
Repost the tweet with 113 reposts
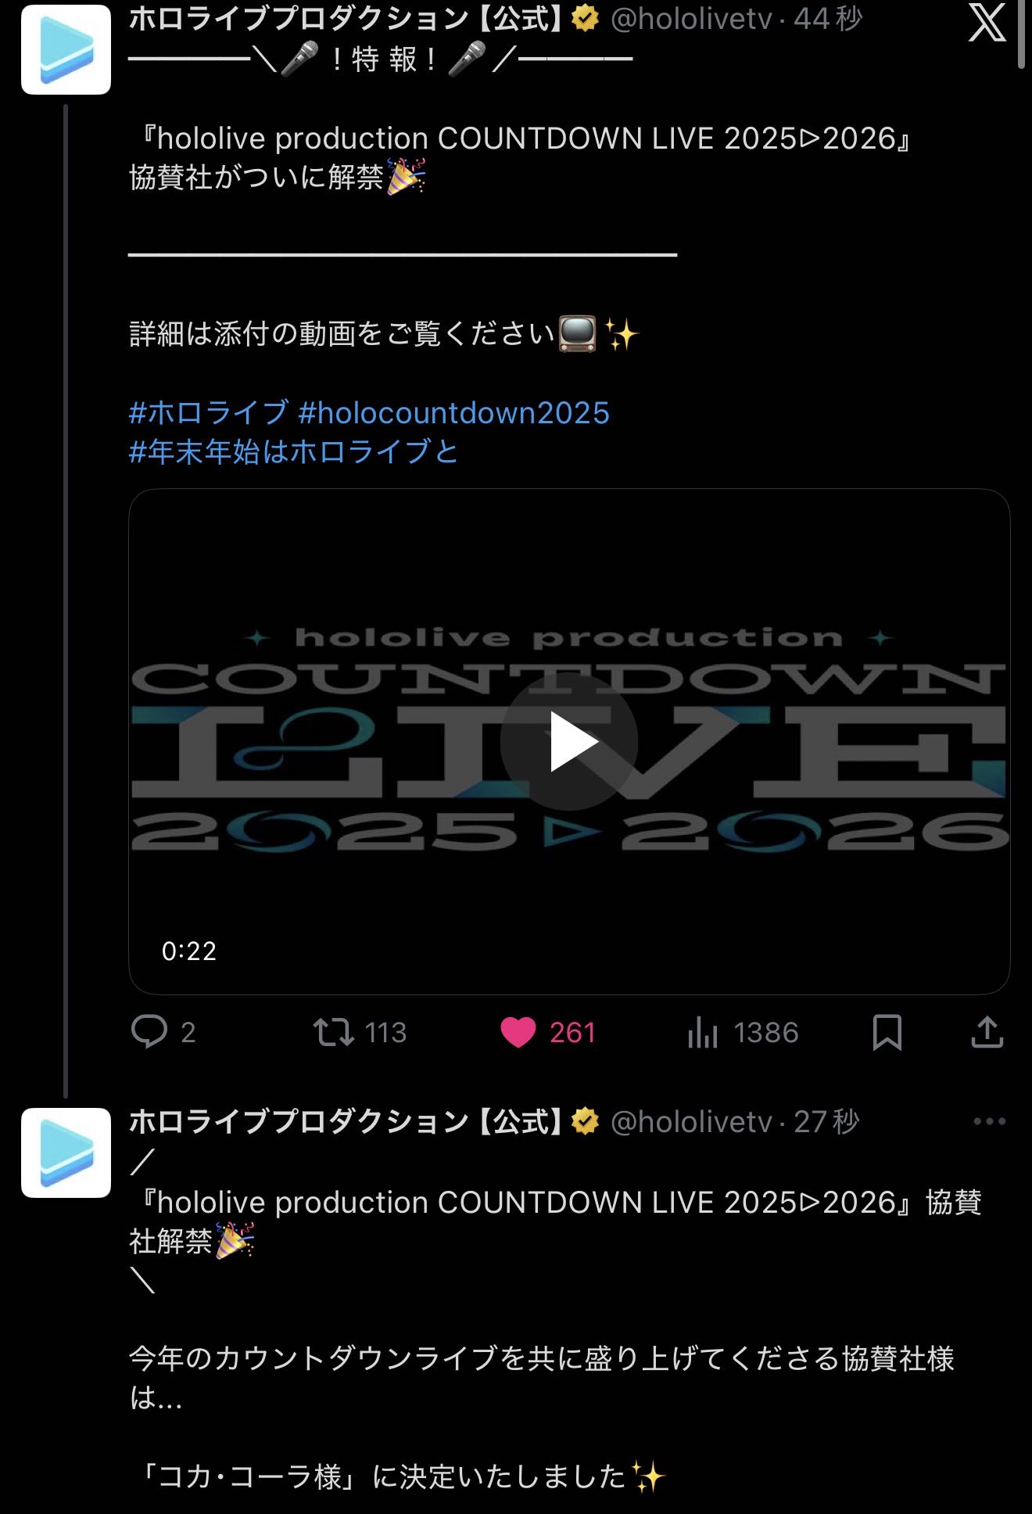(334, 1032)
